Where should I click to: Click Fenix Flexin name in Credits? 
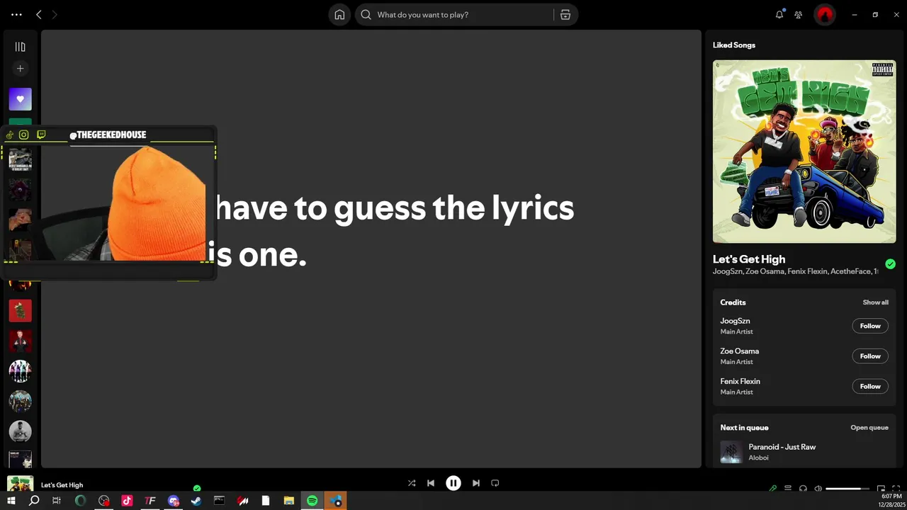(740, 381)
